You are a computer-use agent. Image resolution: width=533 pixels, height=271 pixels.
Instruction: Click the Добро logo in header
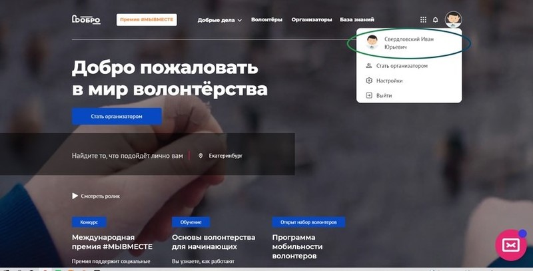[86, 20]
